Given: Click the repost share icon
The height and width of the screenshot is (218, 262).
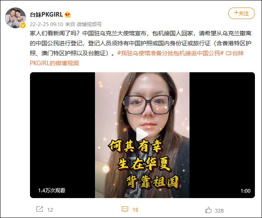Looking at the screenshot, I should (x=40, y=209).
